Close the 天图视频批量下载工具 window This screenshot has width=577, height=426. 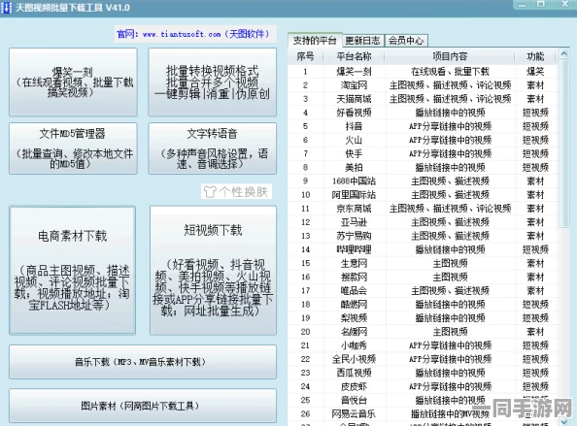[x=564, y=5]
